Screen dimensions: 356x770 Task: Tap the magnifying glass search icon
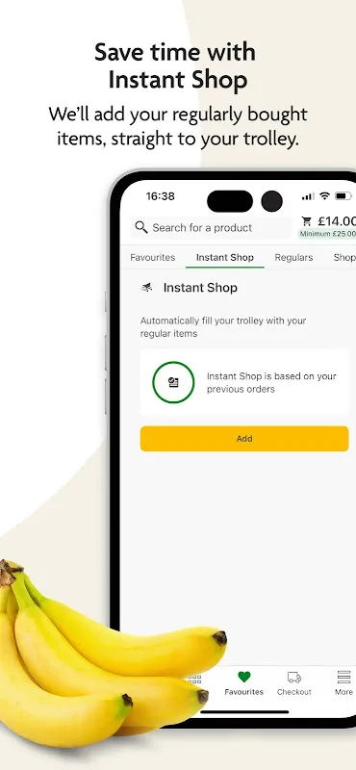click(140, 227)
